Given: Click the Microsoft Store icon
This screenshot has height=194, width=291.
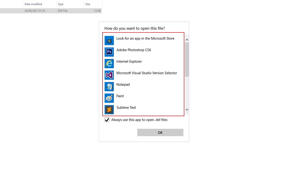Looking at the screenshot, I should 109,41.
